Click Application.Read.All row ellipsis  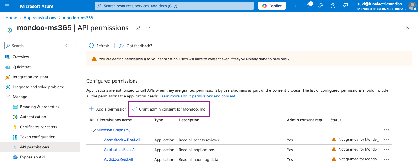tap(387, 149)
